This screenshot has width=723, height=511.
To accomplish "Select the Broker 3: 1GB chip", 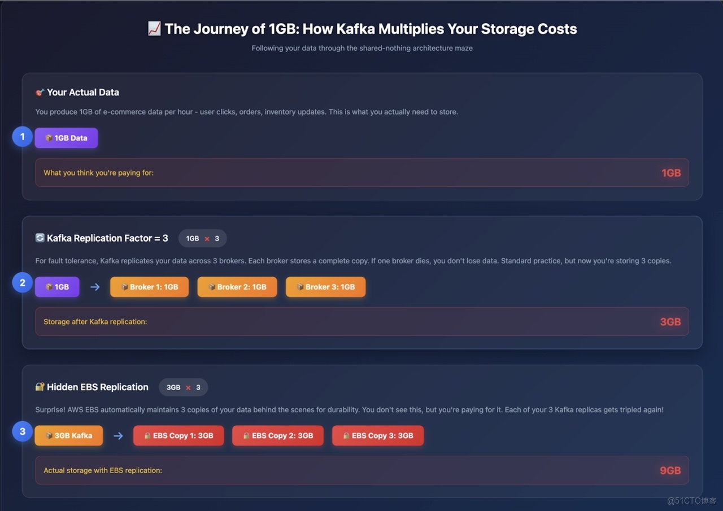I will point(325,287).
